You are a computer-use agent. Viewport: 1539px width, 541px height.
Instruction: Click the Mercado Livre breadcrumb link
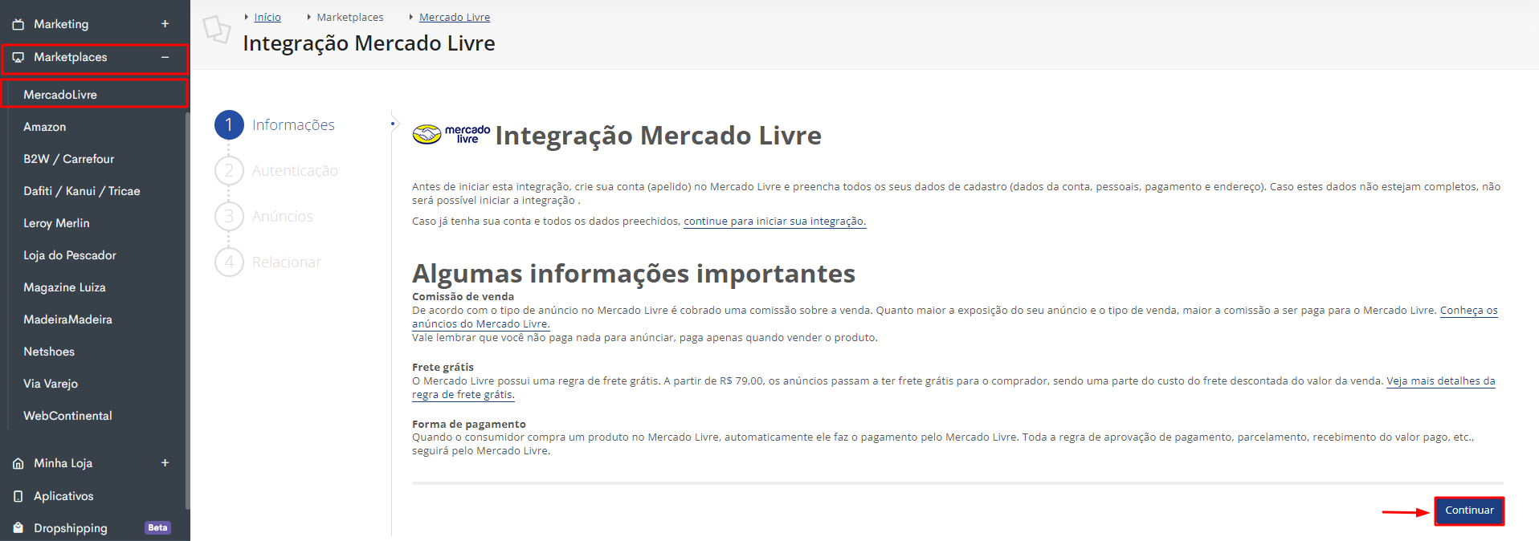click(455, 17)
